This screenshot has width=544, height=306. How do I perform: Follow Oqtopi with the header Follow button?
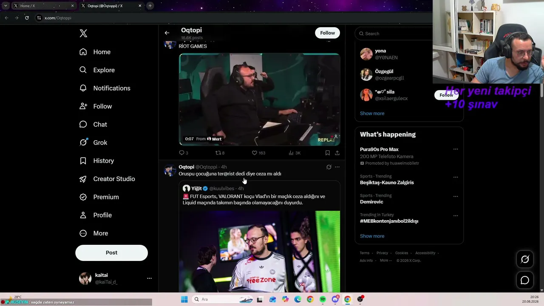(x=327, y=33)
